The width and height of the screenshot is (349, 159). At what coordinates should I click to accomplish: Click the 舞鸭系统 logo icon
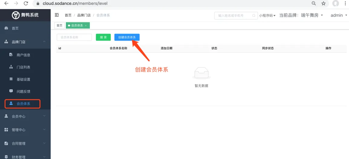[x=16, y=15]
